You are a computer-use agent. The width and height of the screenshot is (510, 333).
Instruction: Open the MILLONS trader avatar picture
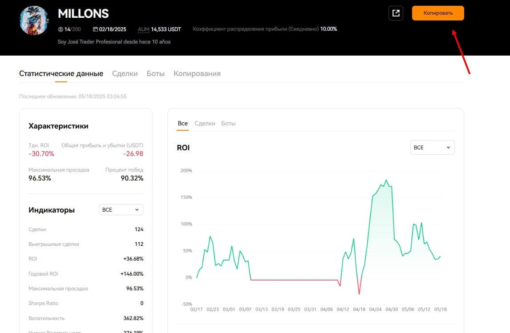pos(34,20)
